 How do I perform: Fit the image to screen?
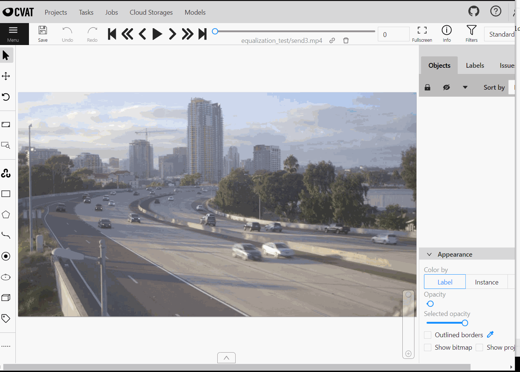(x=6, y=125)
